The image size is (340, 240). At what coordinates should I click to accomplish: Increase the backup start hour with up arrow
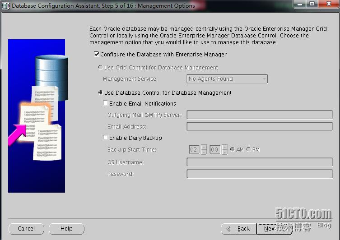[x=204, y=147]
